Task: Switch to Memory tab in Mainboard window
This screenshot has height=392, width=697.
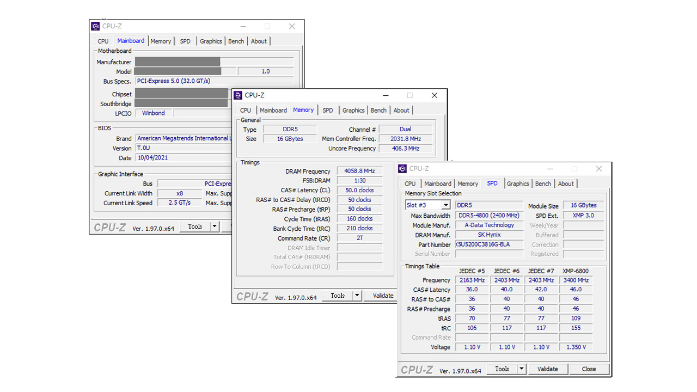Action: [x=161, y=41]
